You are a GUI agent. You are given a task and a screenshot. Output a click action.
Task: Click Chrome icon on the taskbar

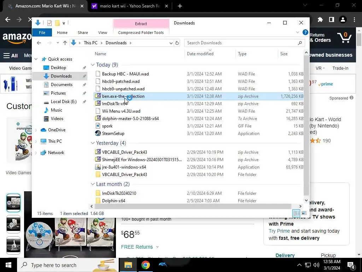tap(145, 265)
